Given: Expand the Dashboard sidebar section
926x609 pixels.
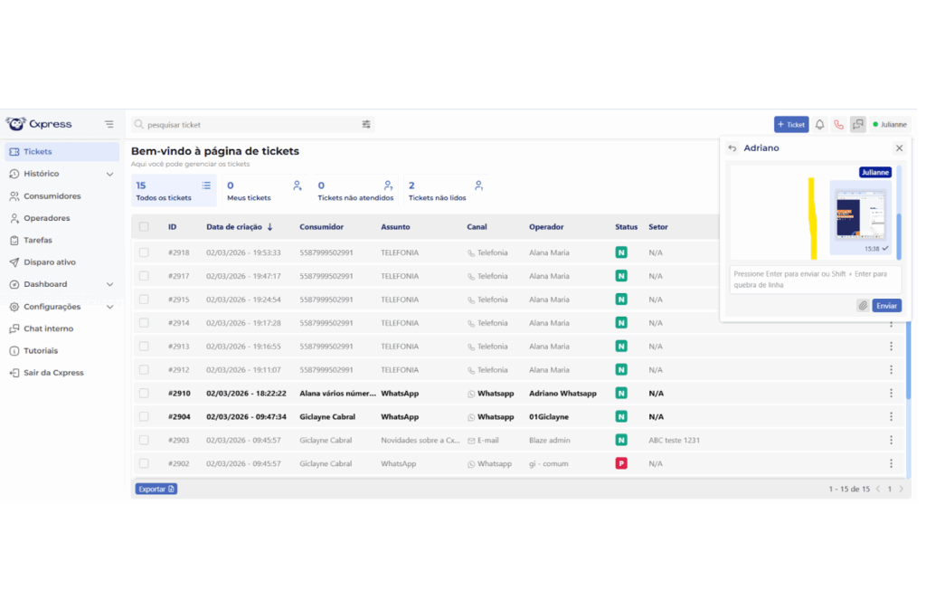Looking at the screenshot, I should [x=109, y=284].
